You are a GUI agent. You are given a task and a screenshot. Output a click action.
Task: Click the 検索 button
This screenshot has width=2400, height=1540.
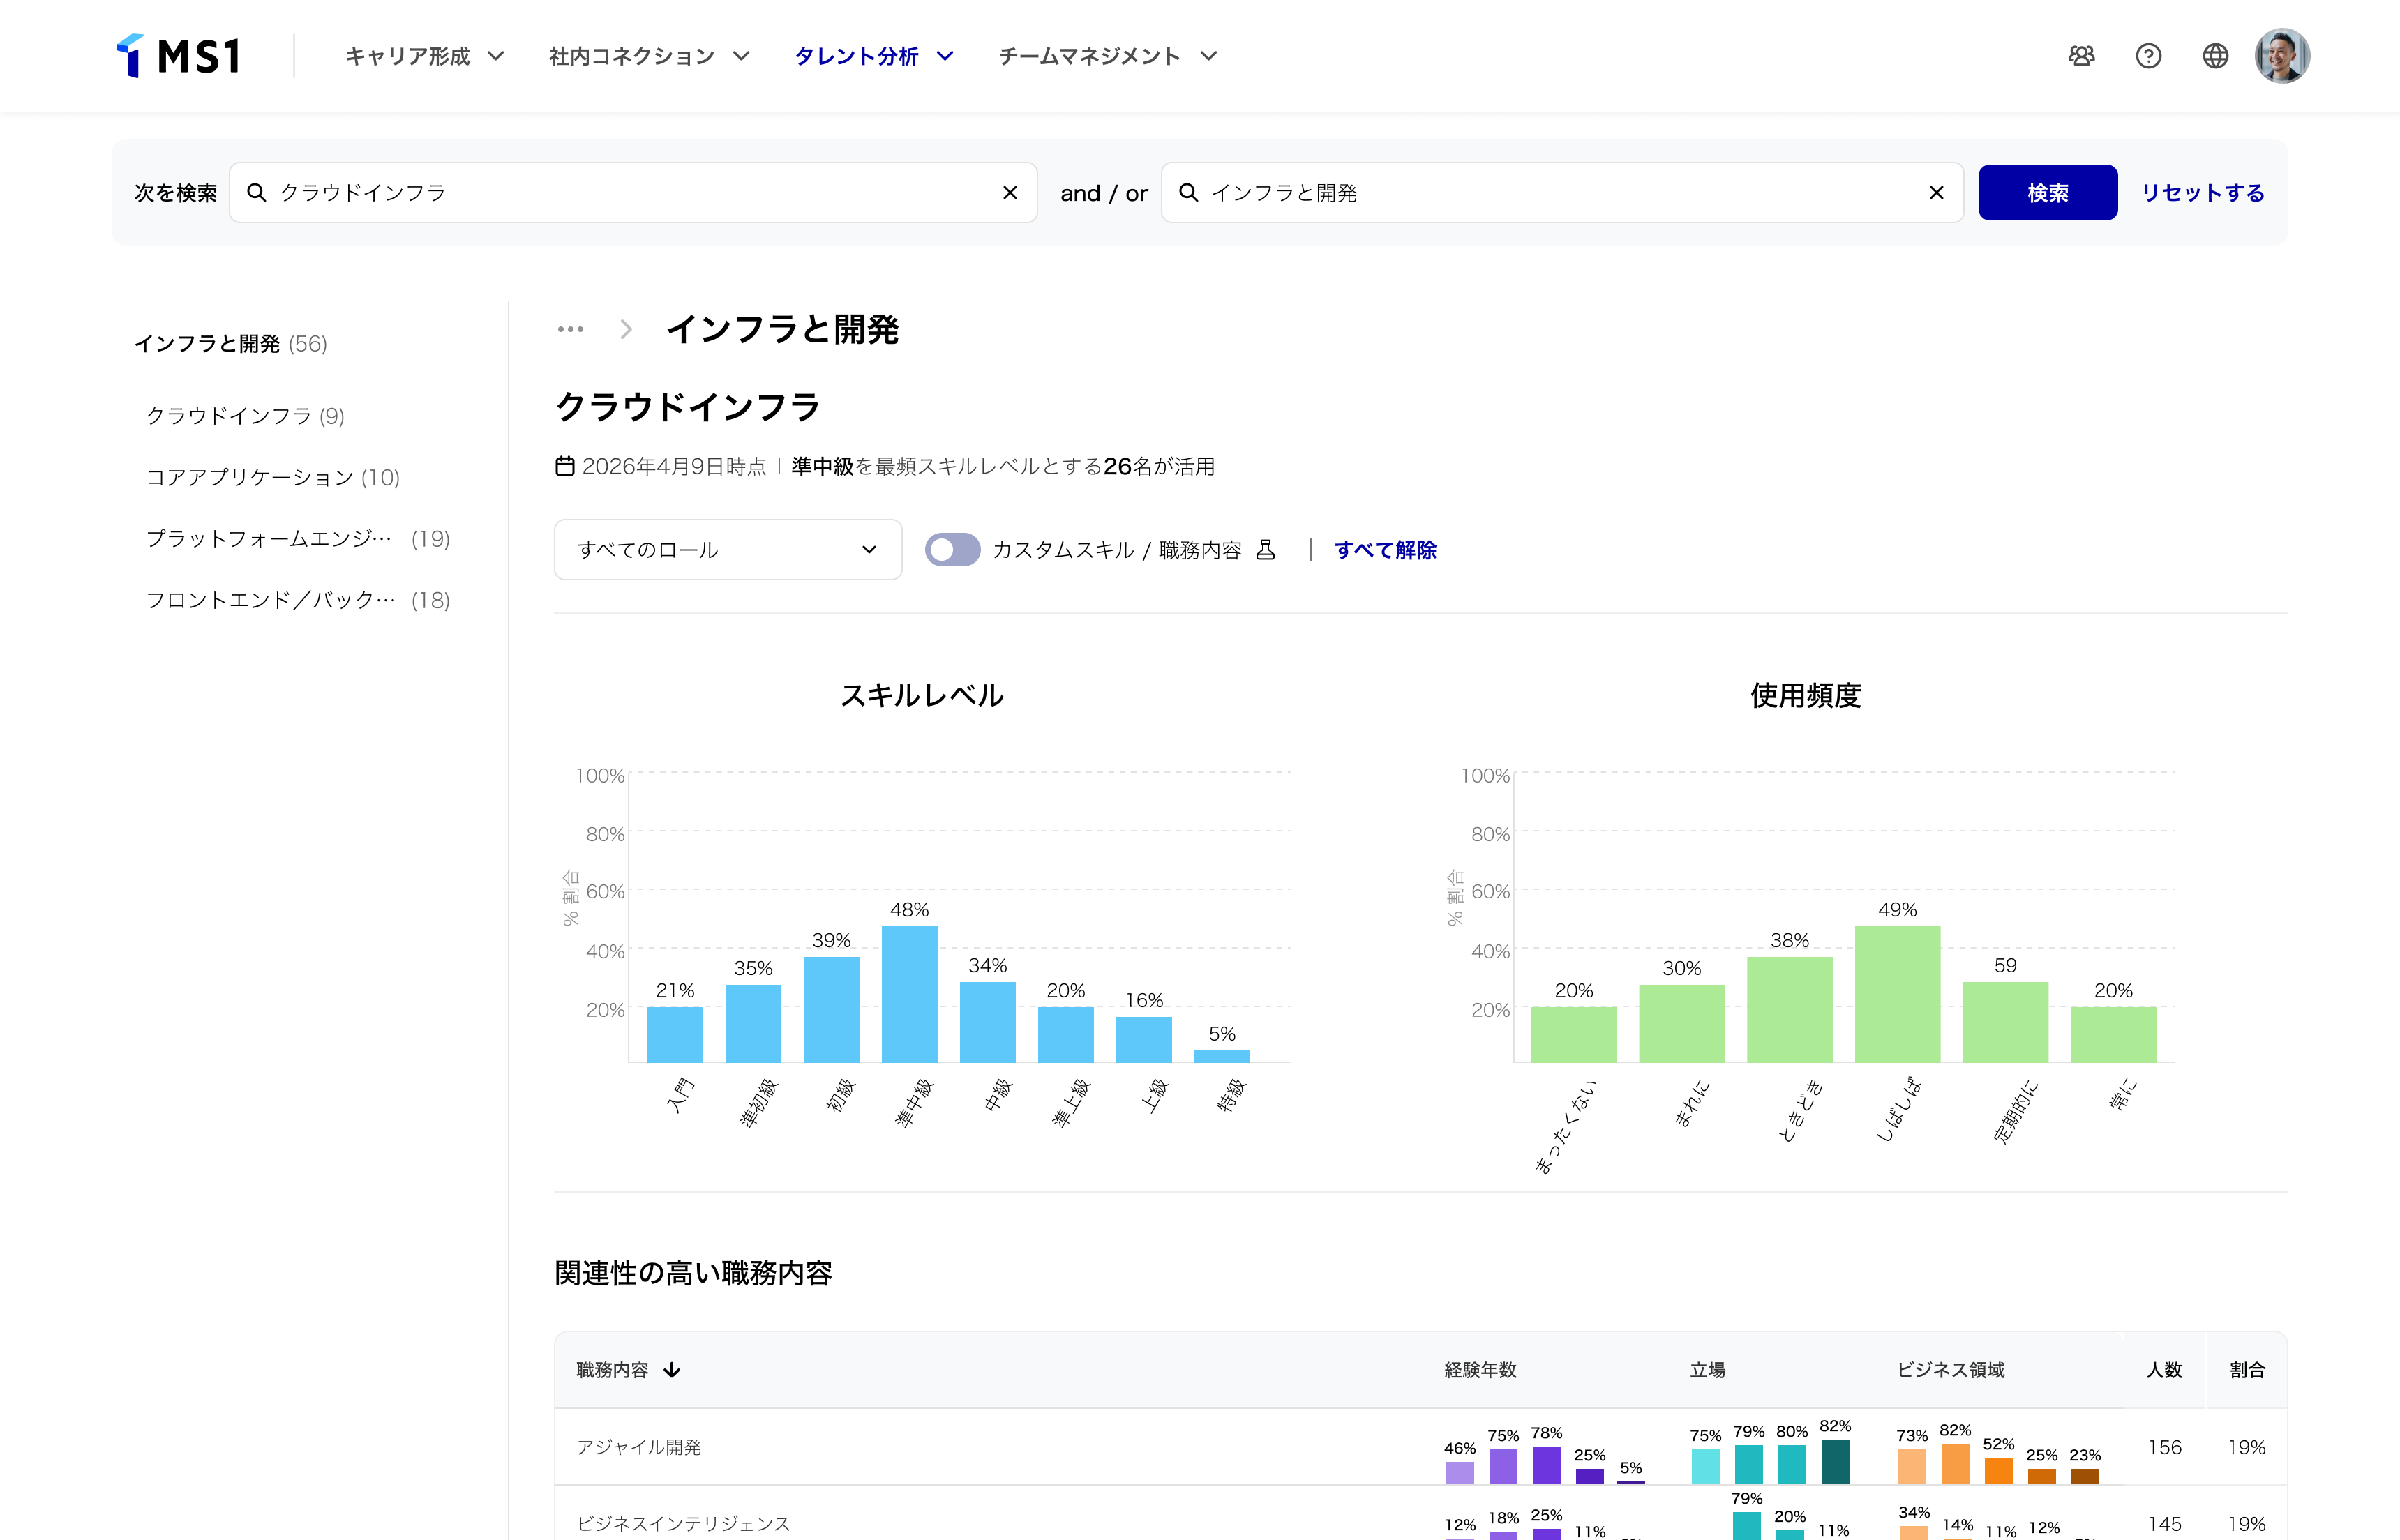(x=2048, y=193)
